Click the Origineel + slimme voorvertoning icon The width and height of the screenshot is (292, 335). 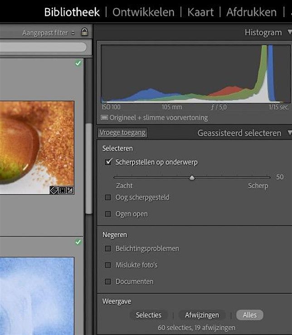[x=104, y=118]
